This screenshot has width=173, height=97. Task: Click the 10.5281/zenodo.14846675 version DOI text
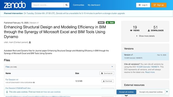133,58
